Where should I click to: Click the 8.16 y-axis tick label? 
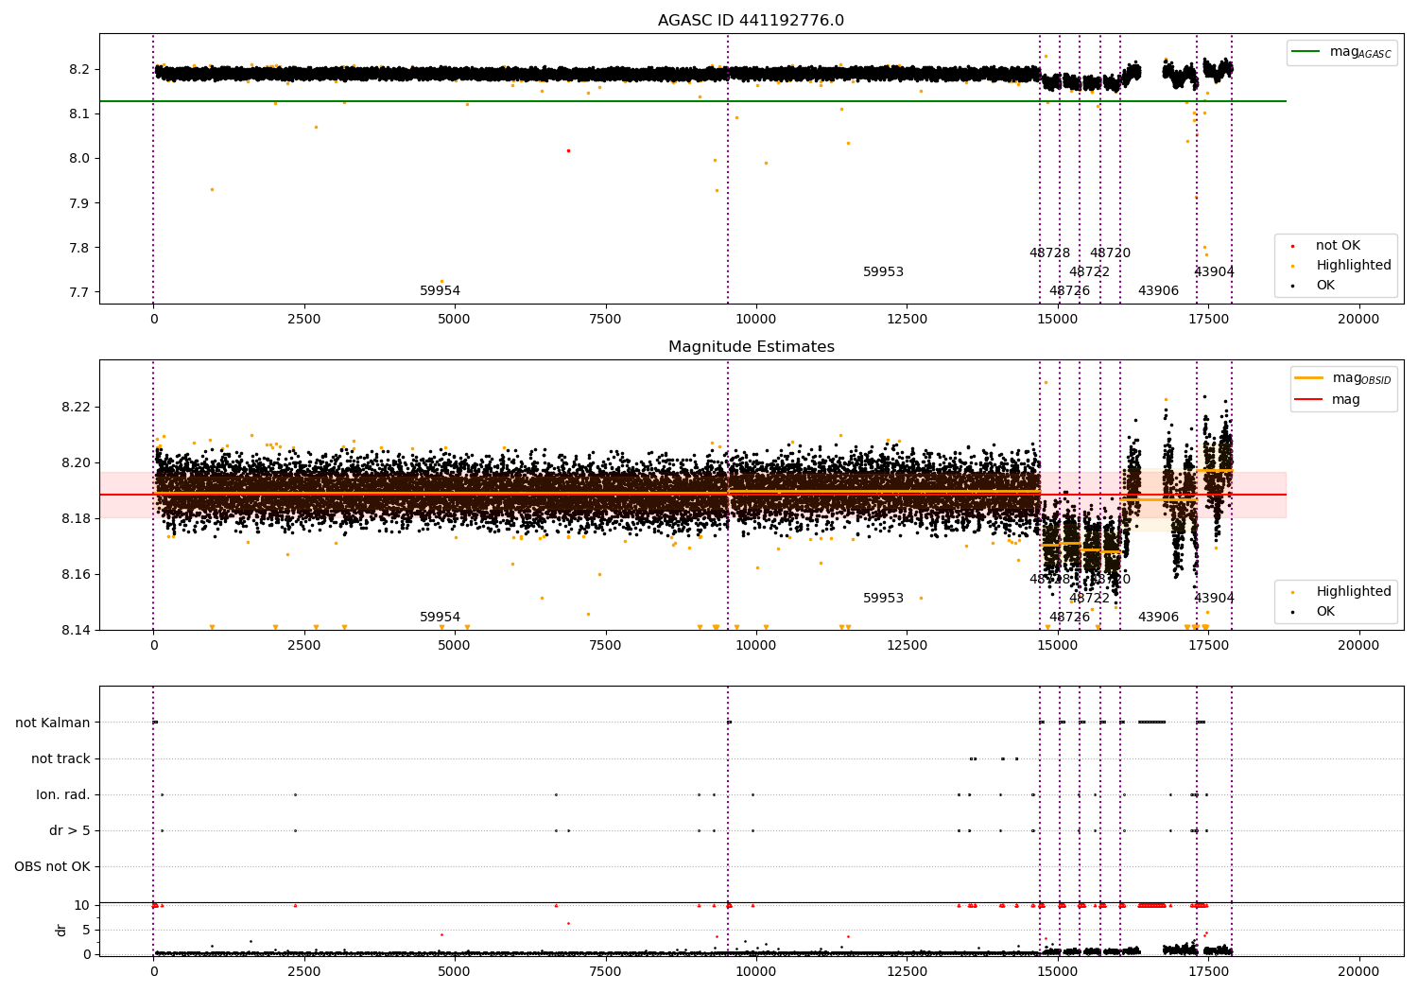[x=76, y=575]
